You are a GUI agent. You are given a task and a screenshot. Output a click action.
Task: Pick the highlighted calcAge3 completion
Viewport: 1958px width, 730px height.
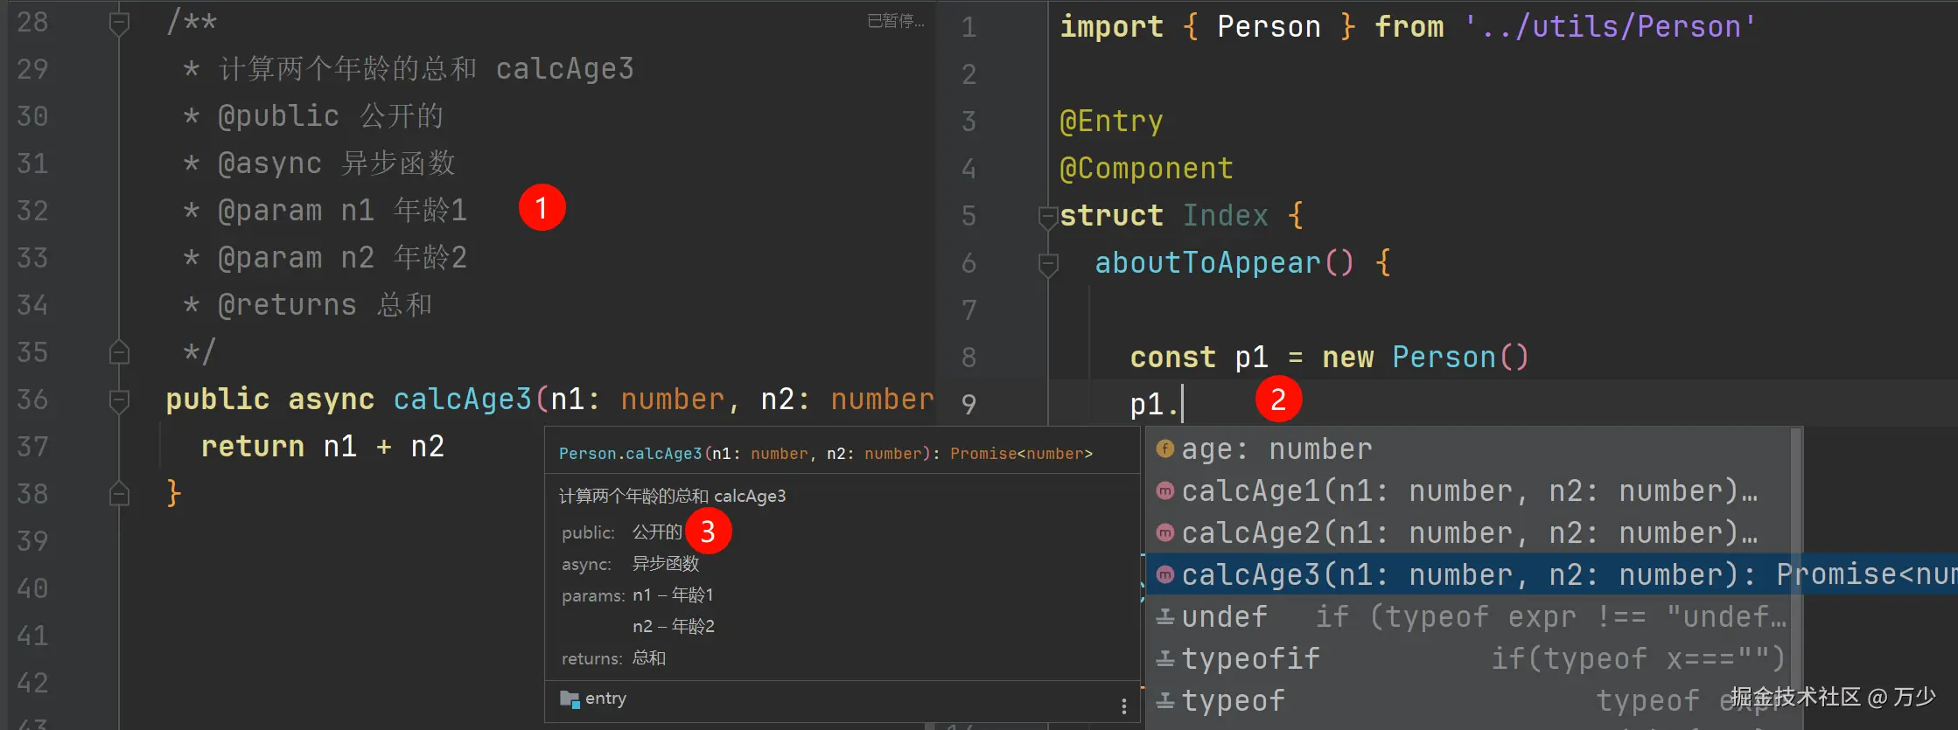[x=1552, y=574]
